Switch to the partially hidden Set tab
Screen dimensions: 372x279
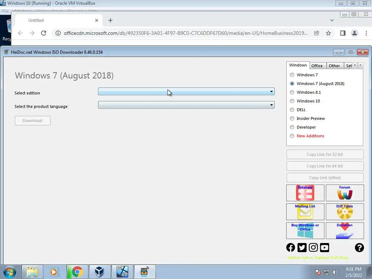click(348, 66)
